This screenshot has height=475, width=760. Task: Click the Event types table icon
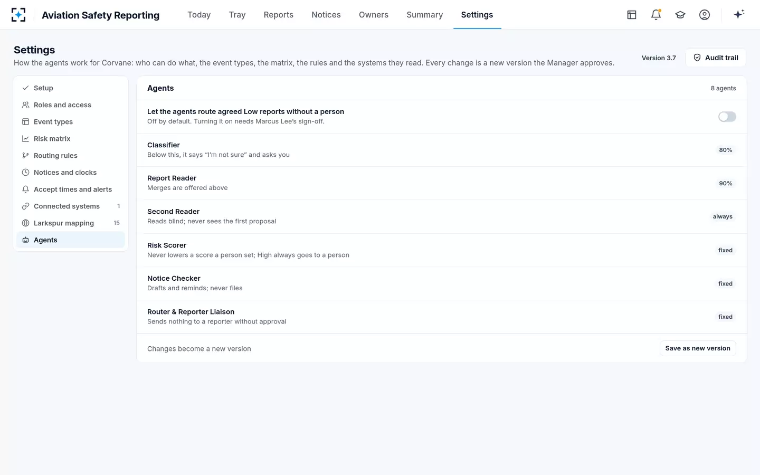click(x=25, y=122)
